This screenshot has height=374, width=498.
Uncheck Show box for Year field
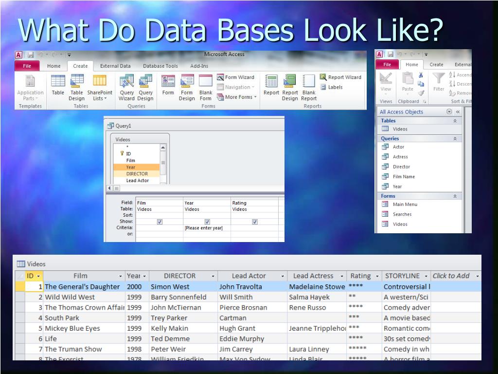point(207,222)
